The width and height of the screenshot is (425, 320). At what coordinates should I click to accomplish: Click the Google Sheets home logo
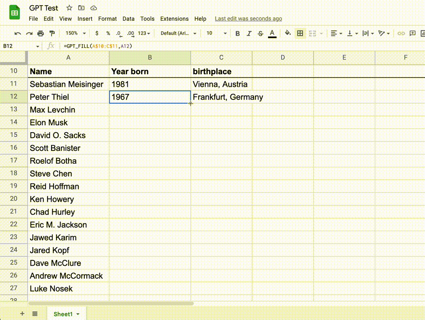[15, 13]
